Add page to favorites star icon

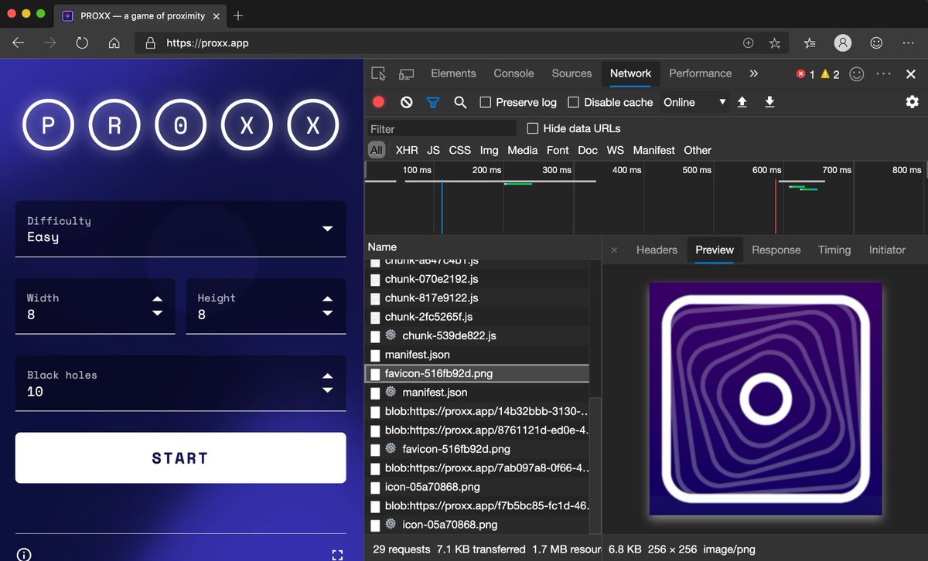point(774,43)
